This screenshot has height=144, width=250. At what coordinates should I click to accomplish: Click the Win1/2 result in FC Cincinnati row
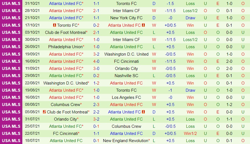[190, 134]
